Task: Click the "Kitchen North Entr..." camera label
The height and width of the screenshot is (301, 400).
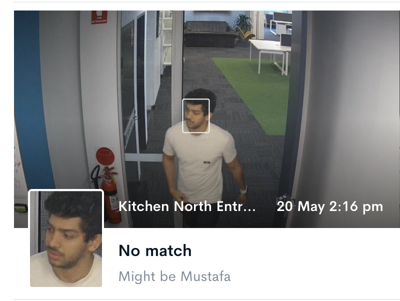Action: point(187,206)
